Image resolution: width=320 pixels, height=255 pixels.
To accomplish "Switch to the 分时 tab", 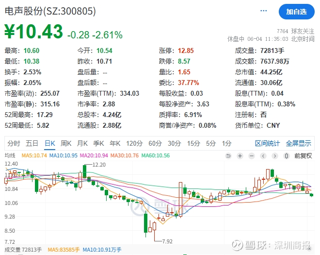I will 14,143.
